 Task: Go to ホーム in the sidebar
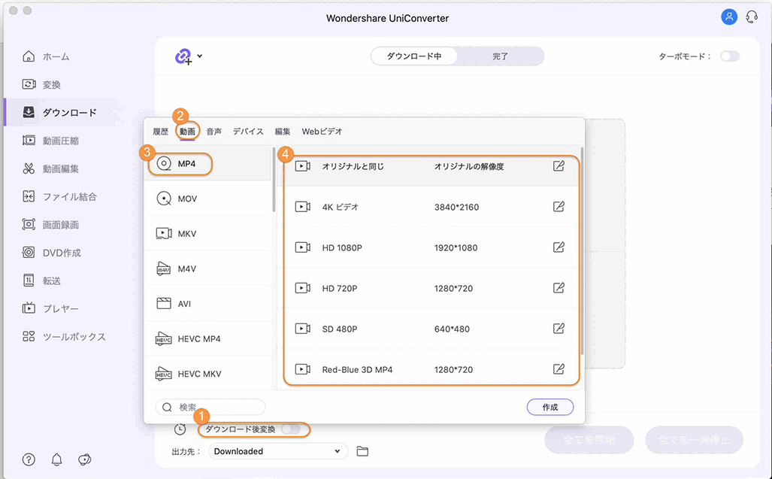point(46,56)
